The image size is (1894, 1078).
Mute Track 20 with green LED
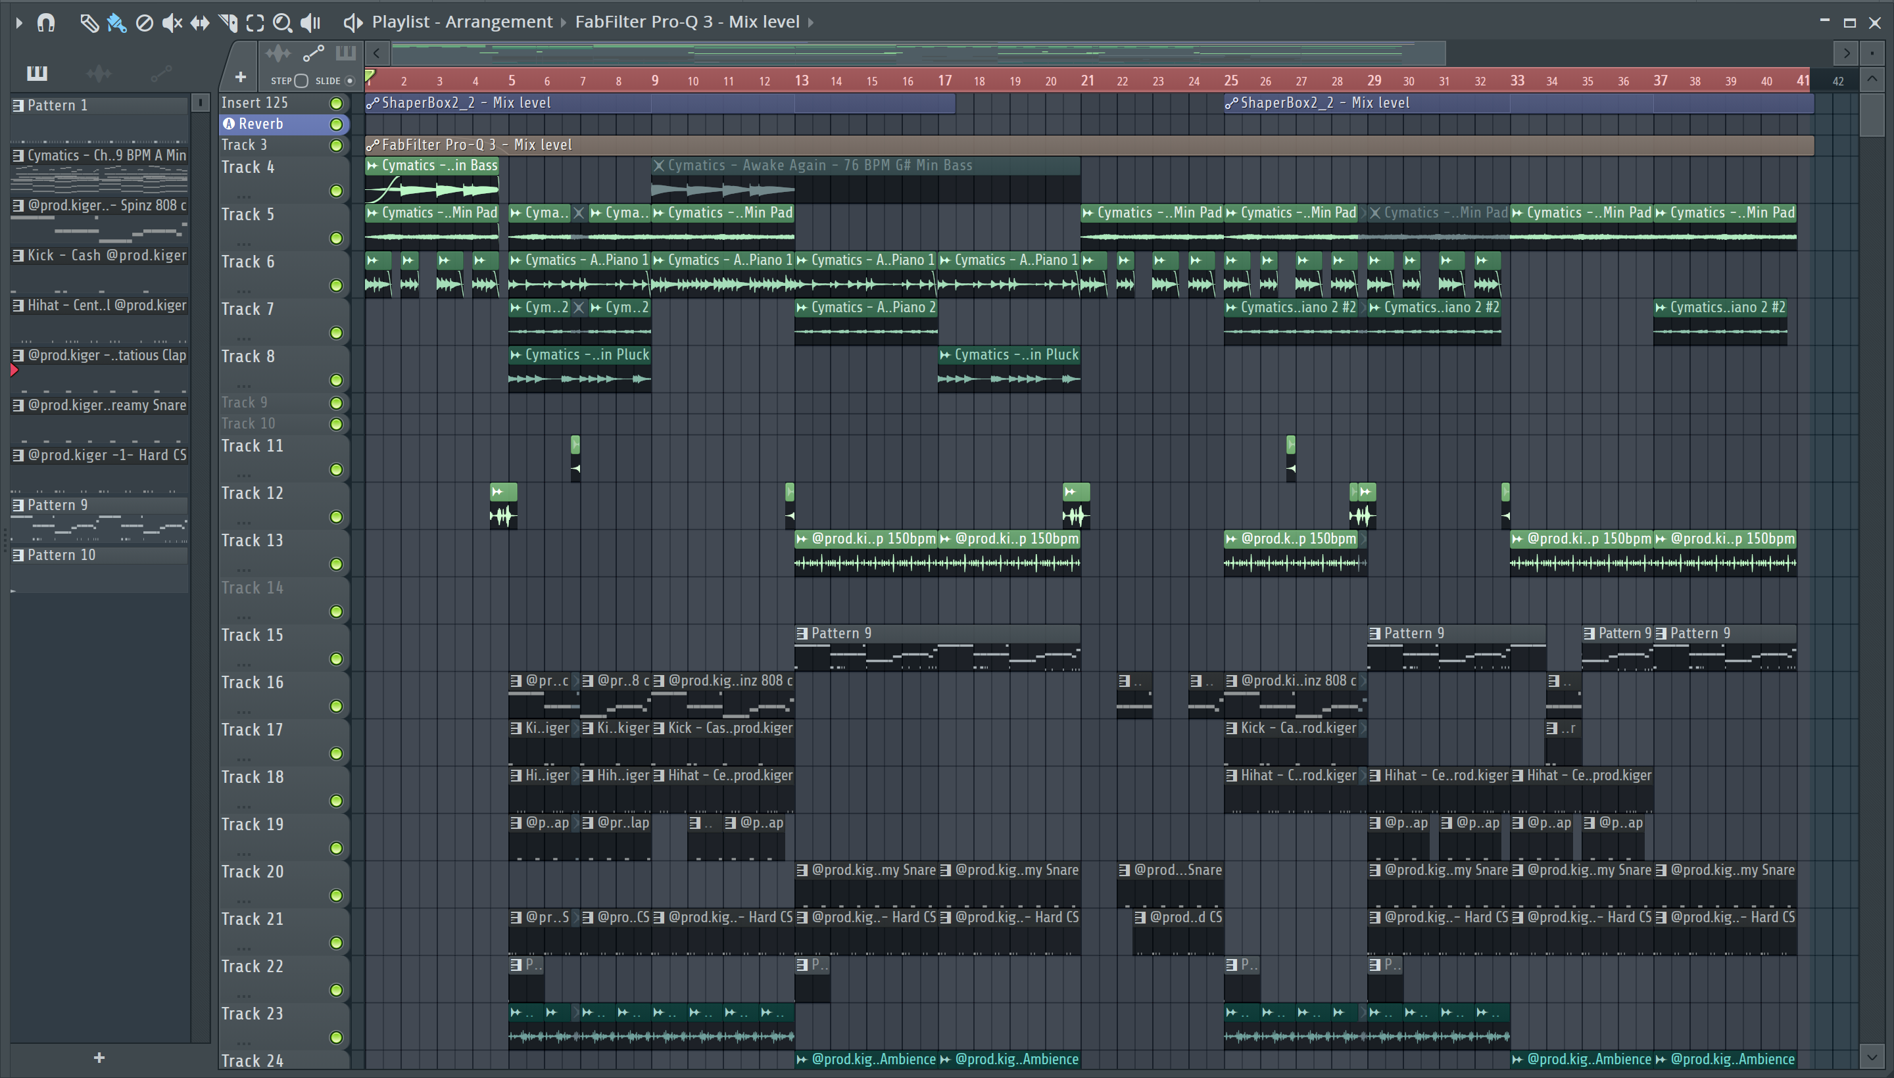[336, 896]
